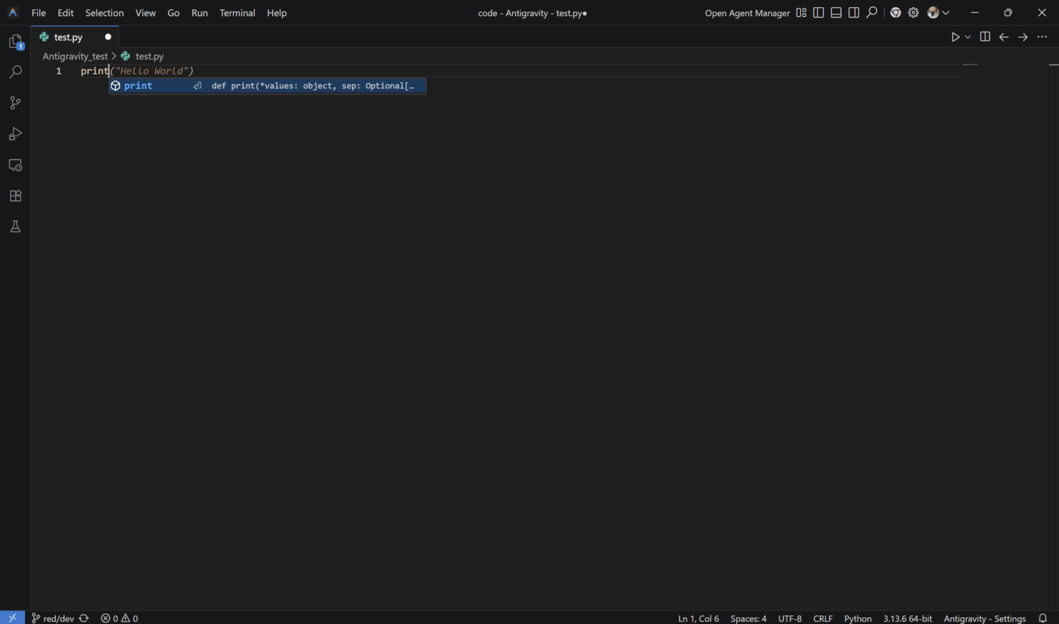The height and width of the screenshot is (624, 1059).
Task: Toggle the bottom panel layout button
Action: (836, 13)
